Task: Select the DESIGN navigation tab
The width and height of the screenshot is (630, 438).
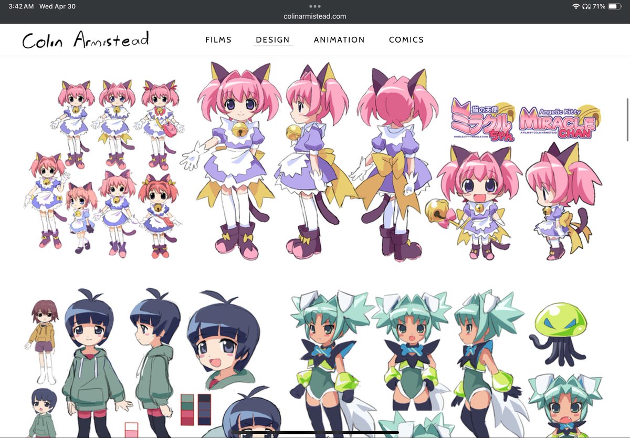Action: pos(272,40)
